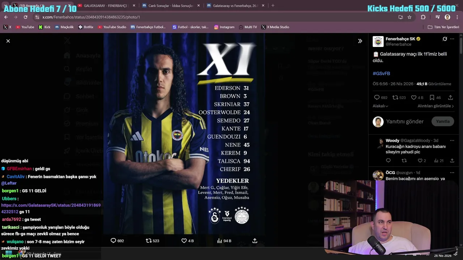Open the browser profile avatar
Screen dimensions: 463x260
[x=447, y=17]
